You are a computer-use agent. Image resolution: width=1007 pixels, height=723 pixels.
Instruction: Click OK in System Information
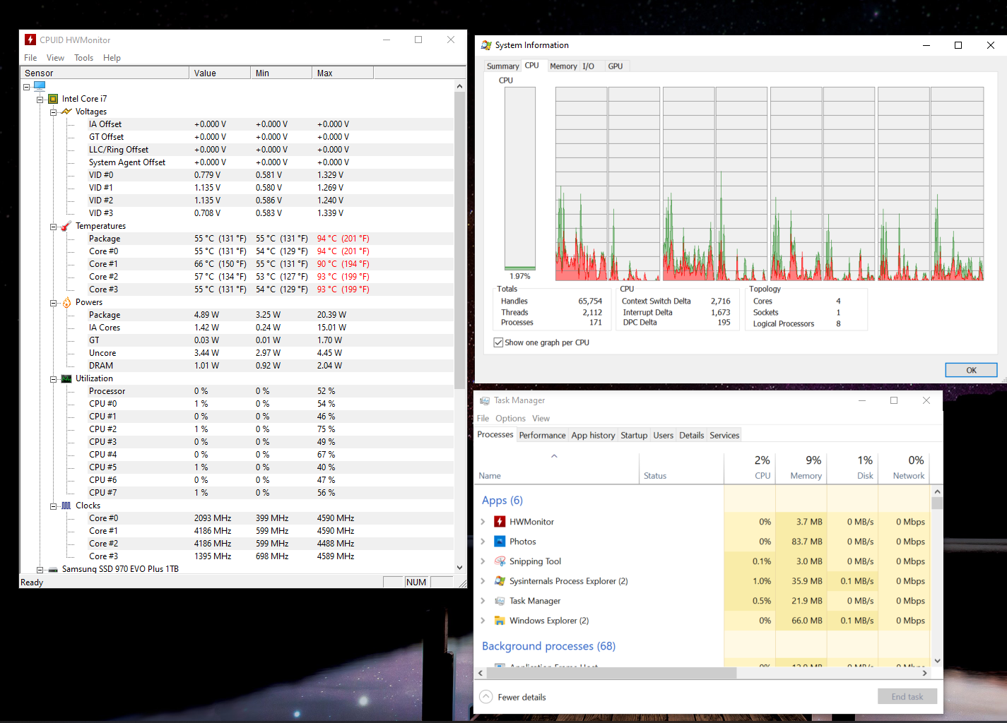[971, 370]
